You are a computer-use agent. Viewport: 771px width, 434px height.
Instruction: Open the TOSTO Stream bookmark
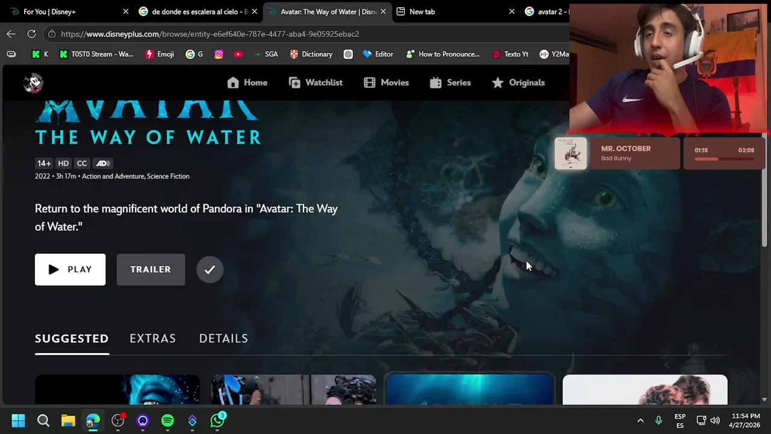96,54
